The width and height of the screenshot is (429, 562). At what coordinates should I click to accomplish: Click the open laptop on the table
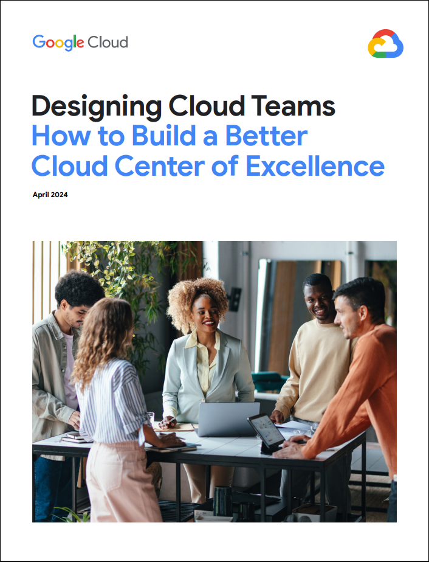click(228, 419)
